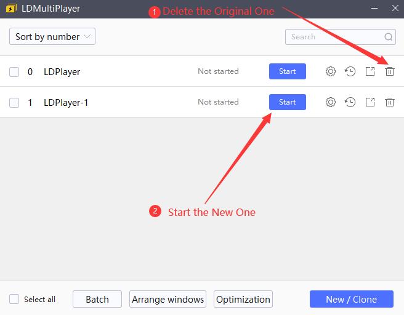Click Not started status of LDPlayer row

pos(218,71)
